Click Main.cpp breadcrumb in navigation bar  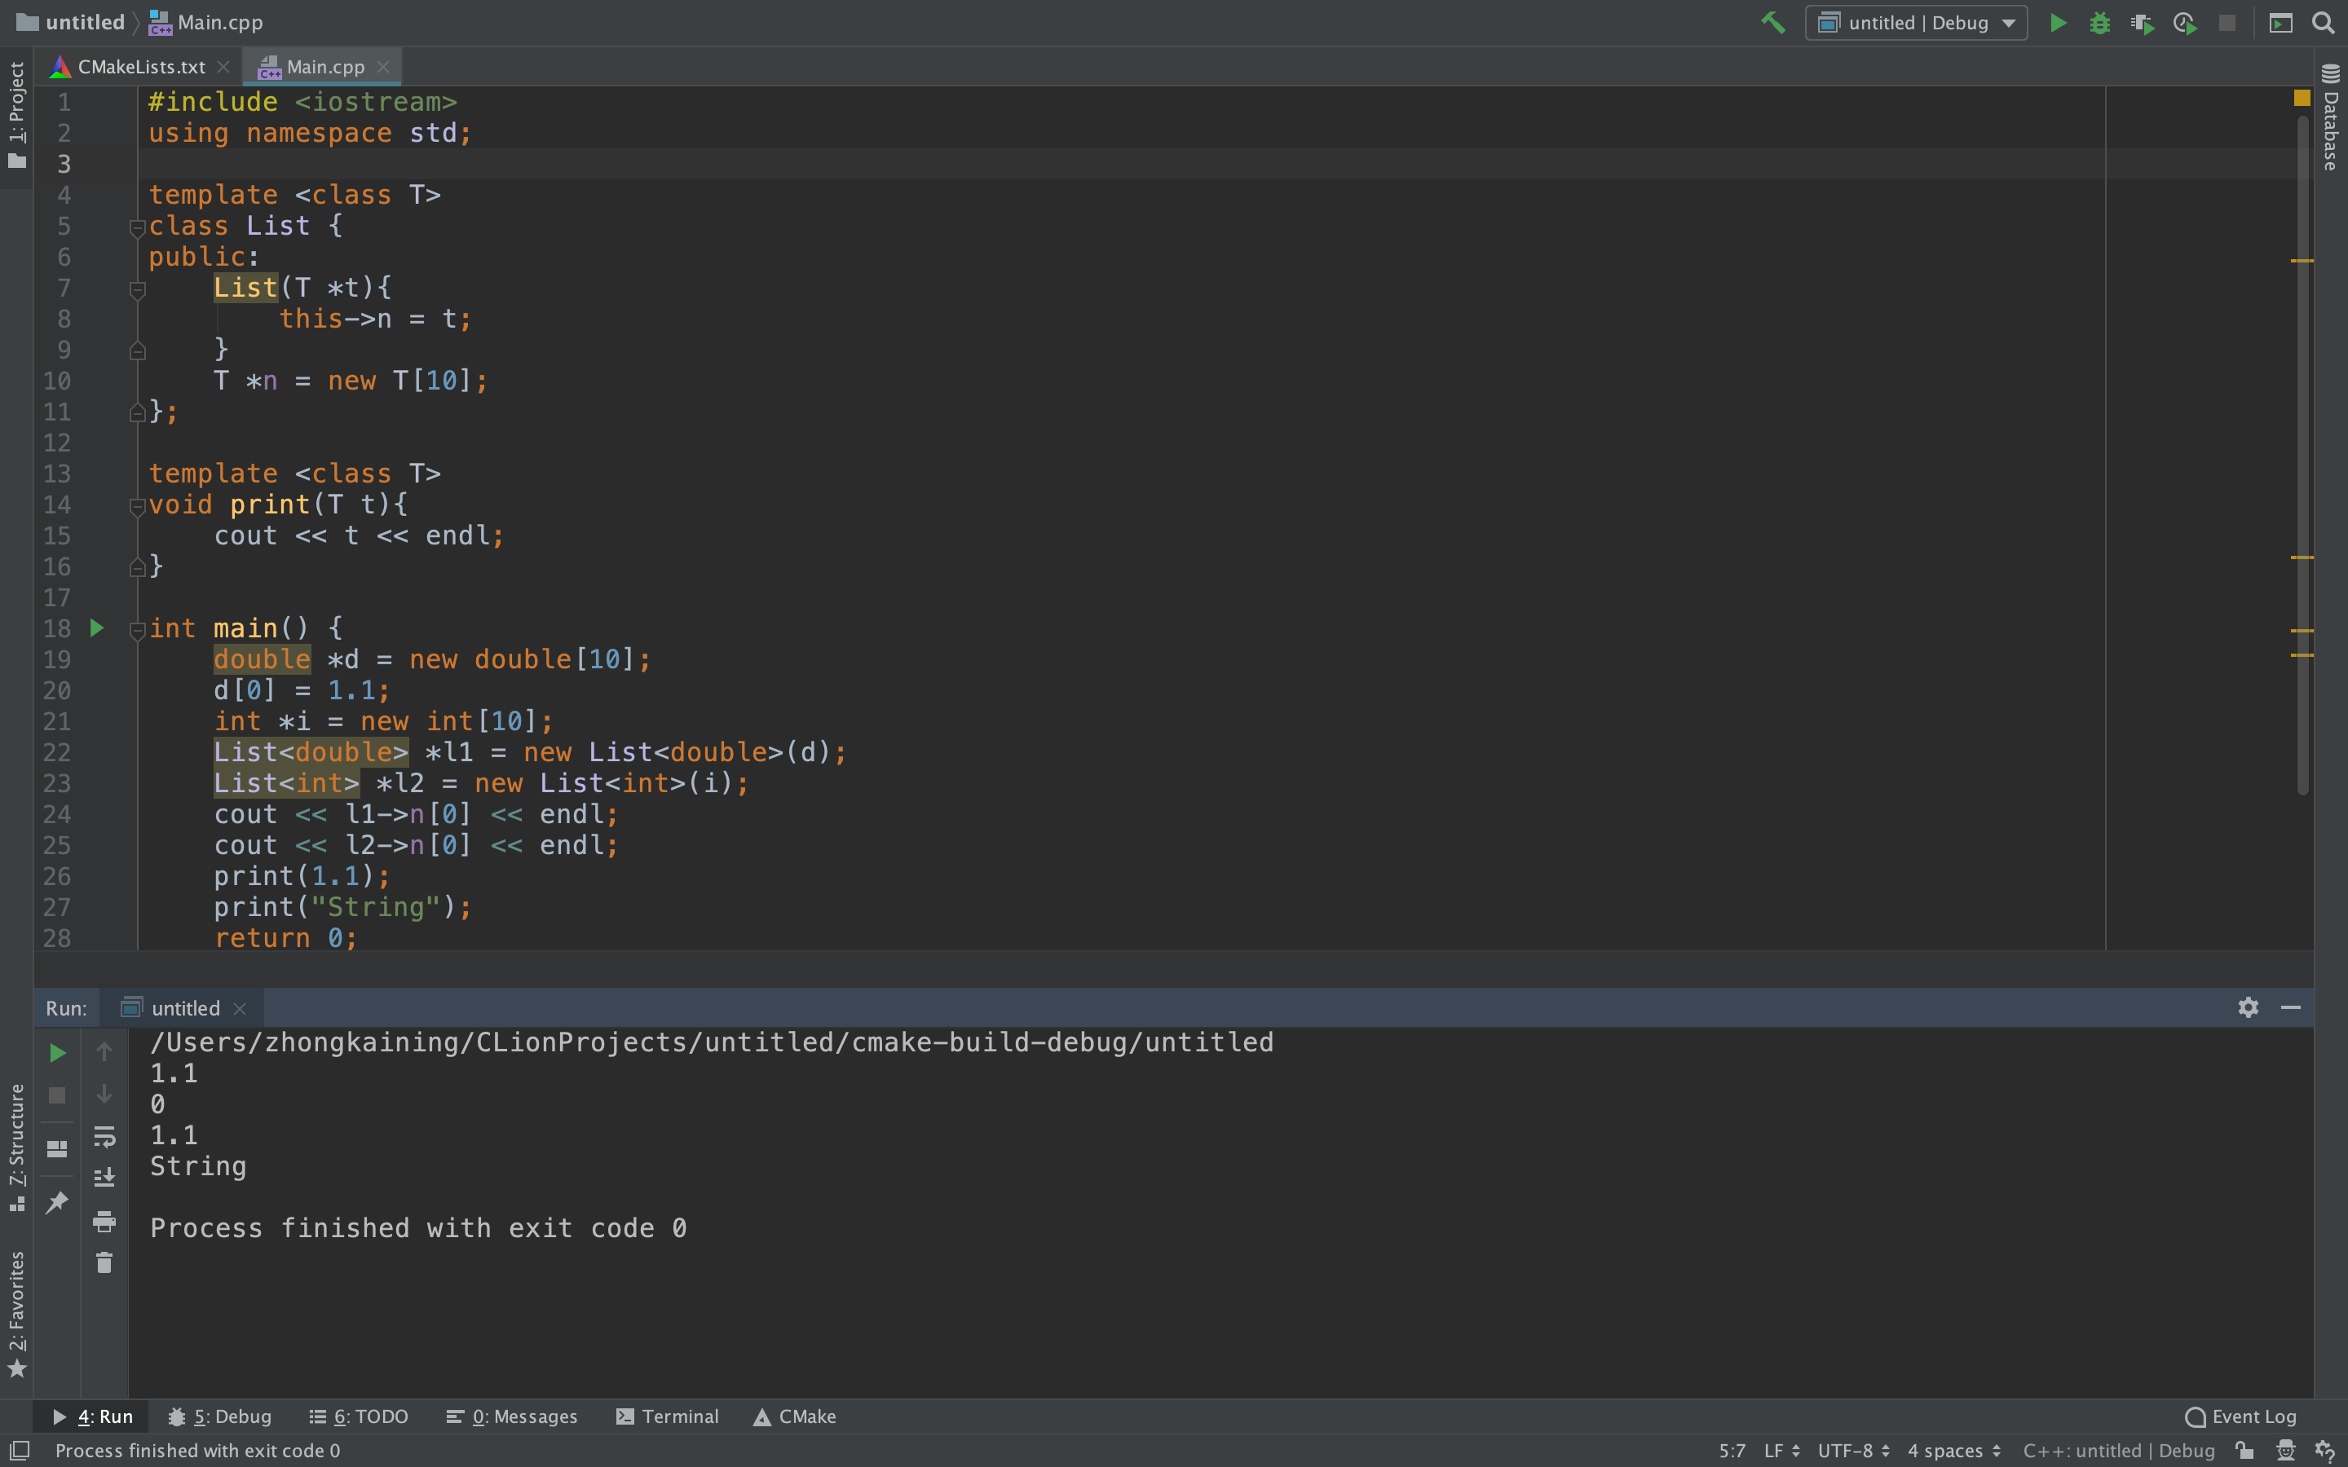(x=205, y=22)
